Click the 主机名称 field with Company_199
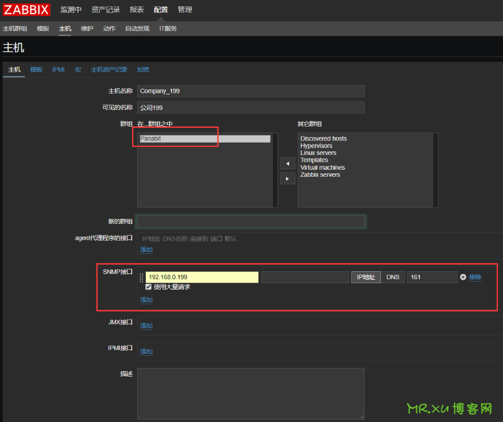This screenshot has height=422, width=503. 251,91
